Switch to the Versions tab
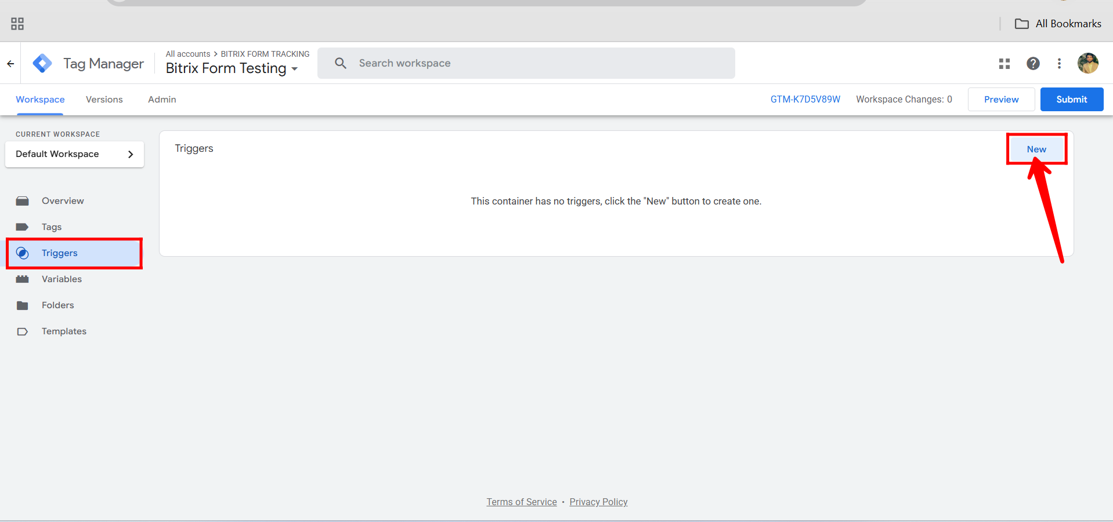The height and width of the screenshot is (522, 1113). (x=104, y=100)
